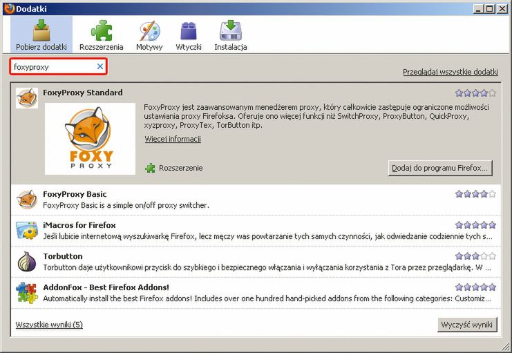
Task: Select the FoxyProxy Basic result title
Action: [75, 194]
